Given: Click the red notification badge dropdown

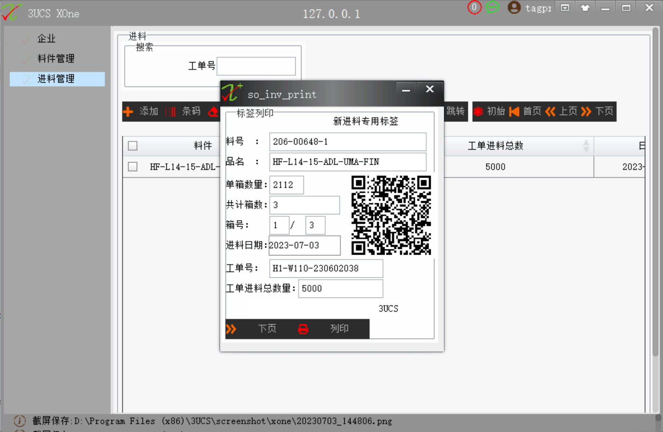Looking at the screenshot, I should tap(474, 7).
